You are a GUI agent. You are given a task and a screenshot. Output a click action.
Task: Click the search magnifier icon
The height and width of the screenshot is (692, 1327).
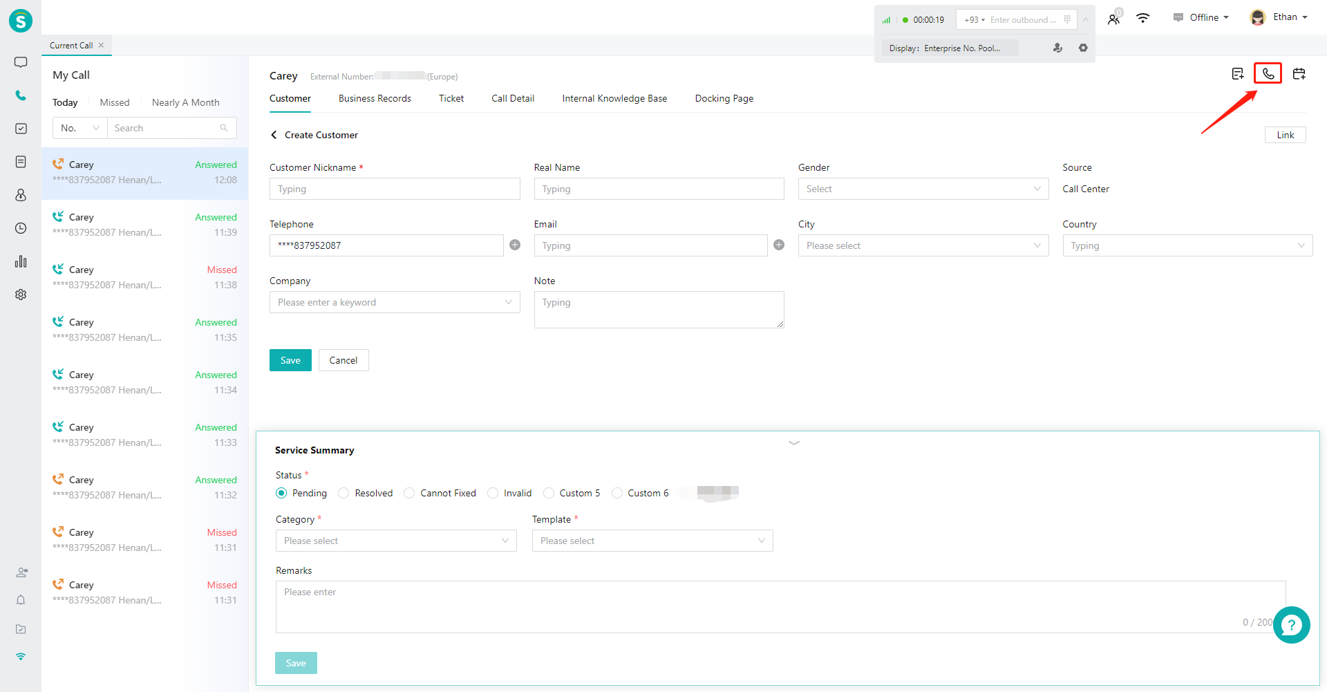coord(224,128)
